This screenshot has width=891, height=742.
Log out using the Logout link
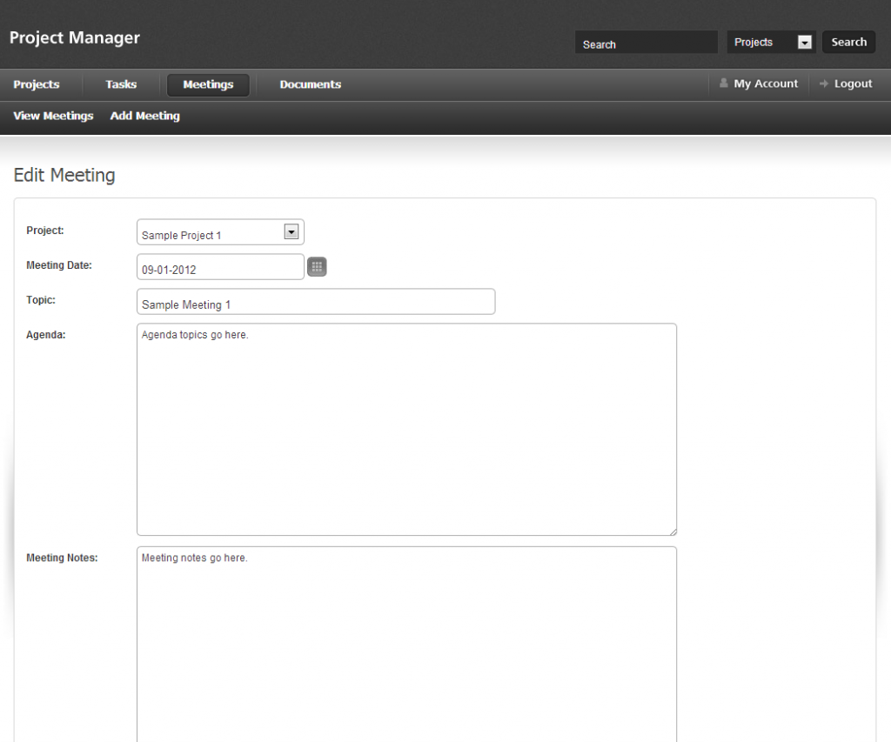[x=853, y=84]
